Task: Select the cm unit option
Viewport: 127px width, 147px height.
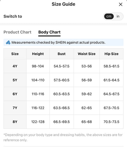Action: point(109,16)
